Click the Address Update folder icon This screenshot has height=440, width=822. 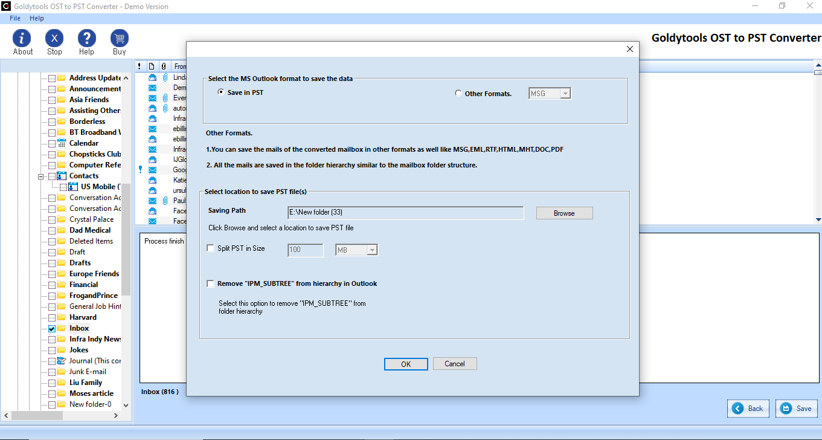(62, 78)
